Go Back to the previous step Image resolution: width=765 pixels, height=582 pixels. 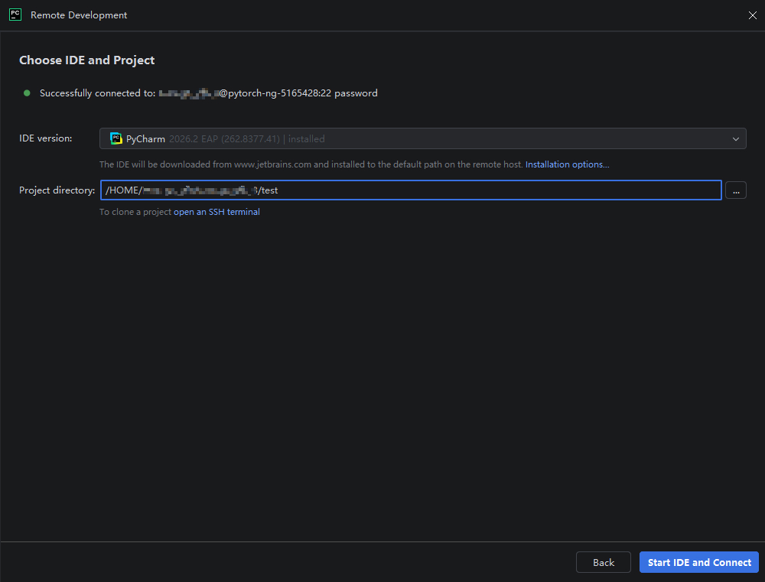(604, 562)
